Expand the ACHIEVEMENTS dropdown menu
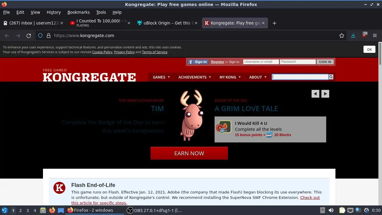 click(195, 77)
